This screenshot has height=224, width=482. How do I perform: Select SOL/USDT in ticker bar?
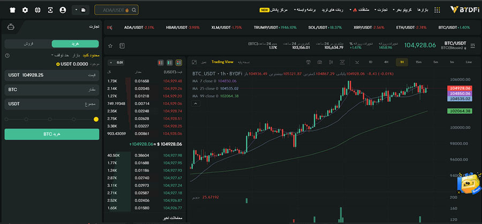coord(325,27)
